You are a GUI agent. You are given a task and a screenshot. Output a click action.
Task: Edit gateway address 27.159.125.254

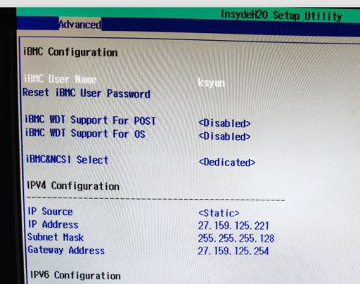(x=233, y=251)
